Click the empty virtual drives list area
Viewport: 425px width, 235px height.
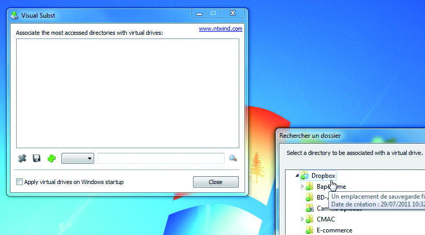point(127,93)
